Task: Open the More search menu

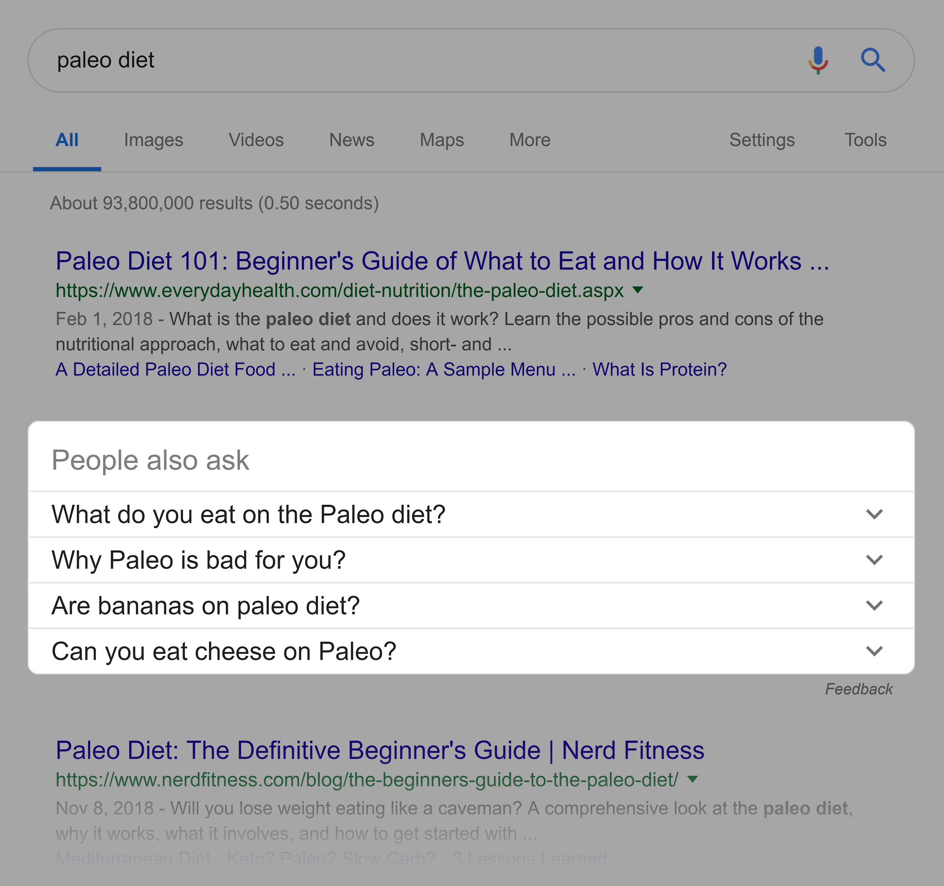Action: [530, 140]
